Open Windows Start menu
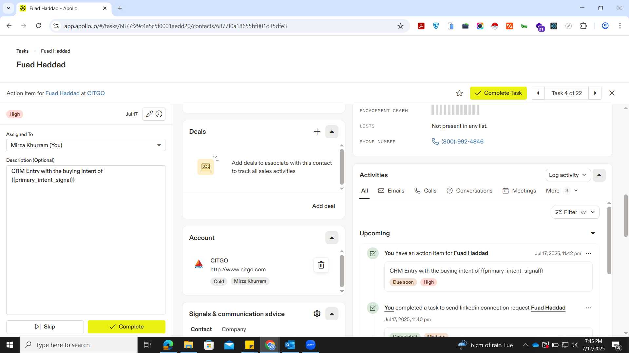The width and height of the screenshot is (629, 353). click(x=10, y=345)
